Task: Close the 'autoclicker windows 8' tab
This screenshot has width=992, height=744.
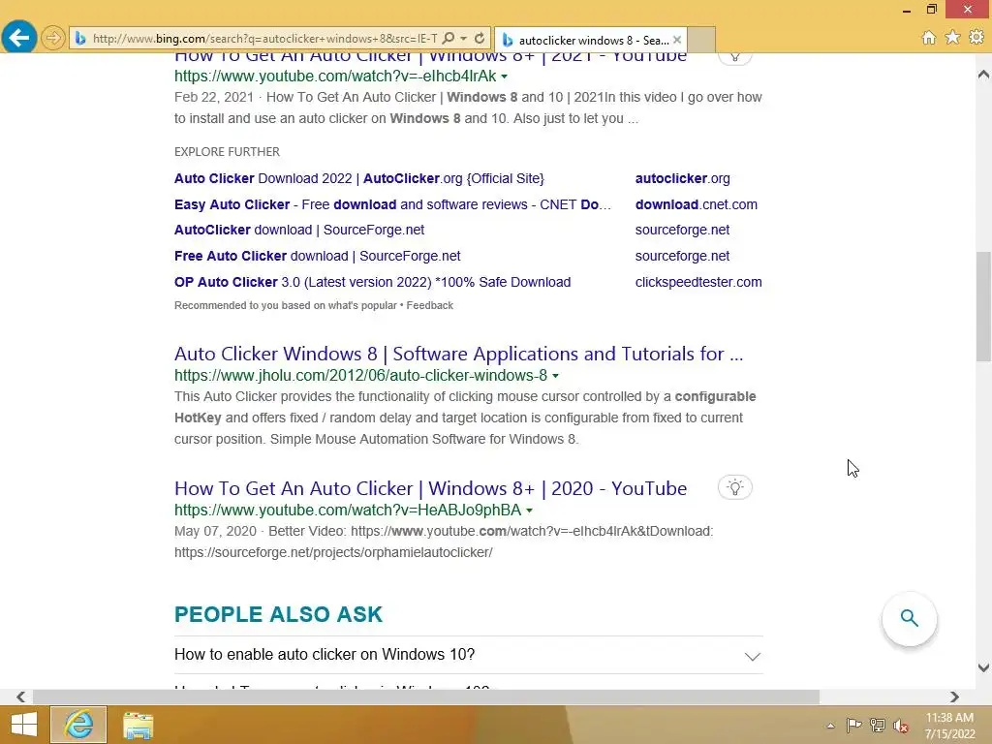Action: (677, 40)
